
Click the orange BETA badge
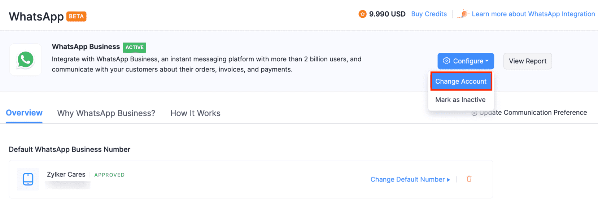[x=76, y=17]
